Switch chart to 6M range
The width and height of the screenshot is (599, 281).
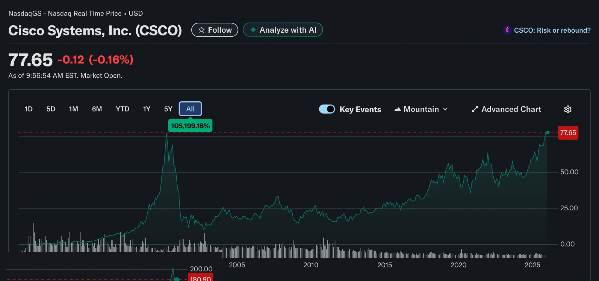(97, 109)
